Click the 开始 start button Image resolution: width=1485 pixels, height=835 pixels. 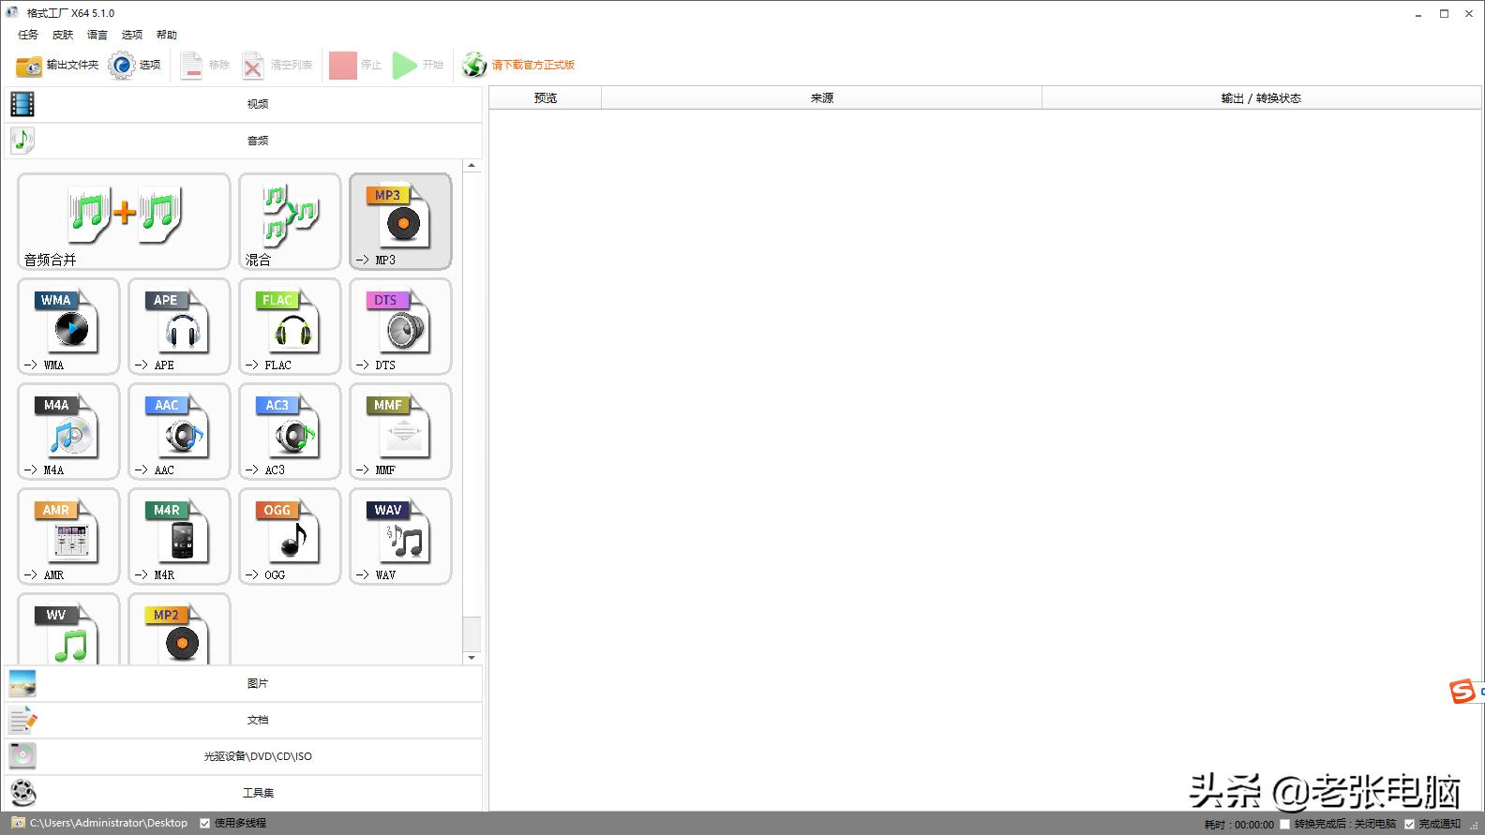click(x=418, y=65)
